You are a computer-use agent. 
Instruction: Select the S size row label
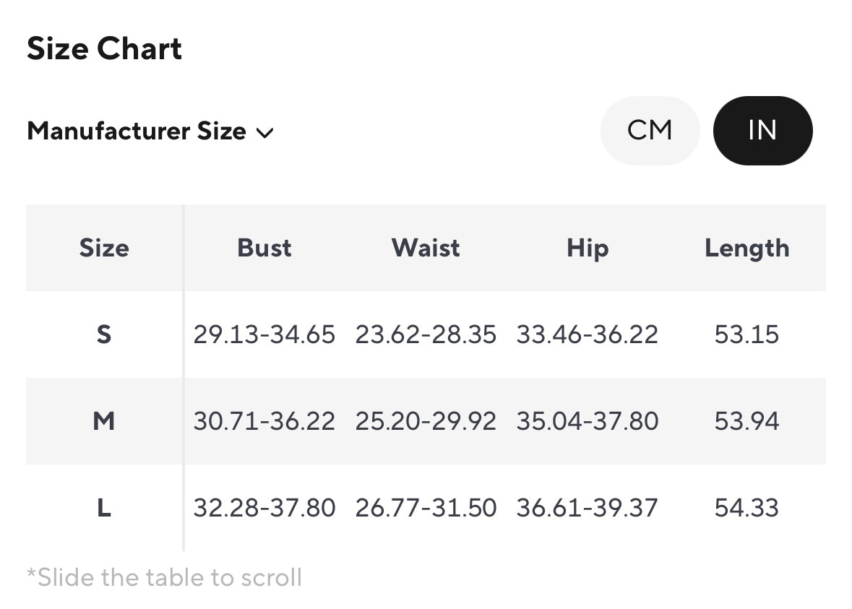click(104, 334)
